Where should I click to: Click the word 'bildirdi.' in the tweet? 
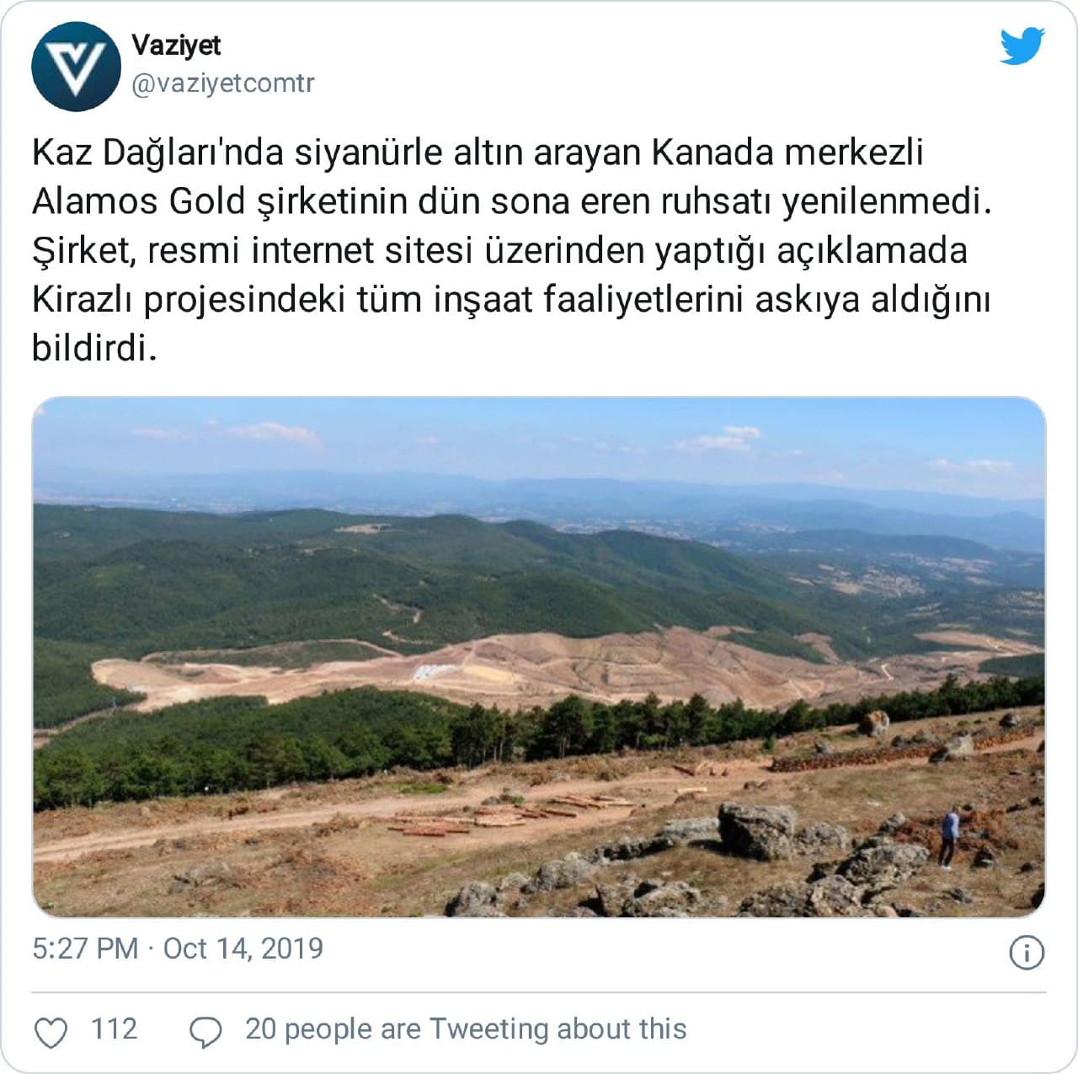pyautogui.click(x=95, y=348)
